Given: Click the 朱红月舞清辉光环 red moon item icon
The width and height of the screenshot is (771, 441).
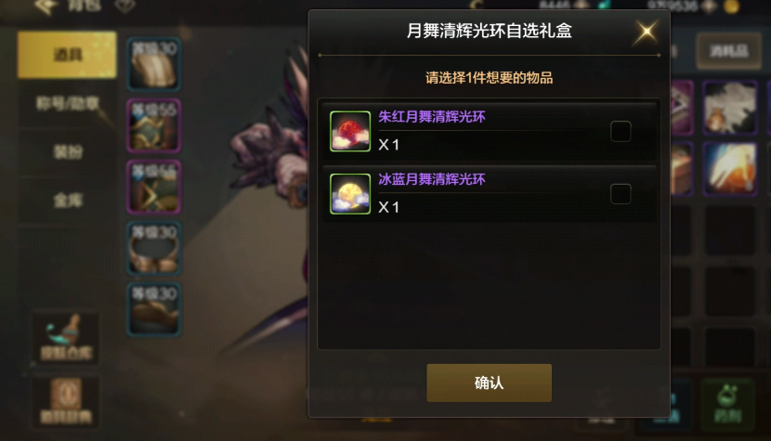Looking at the screenshot, I should click(350, 131).
